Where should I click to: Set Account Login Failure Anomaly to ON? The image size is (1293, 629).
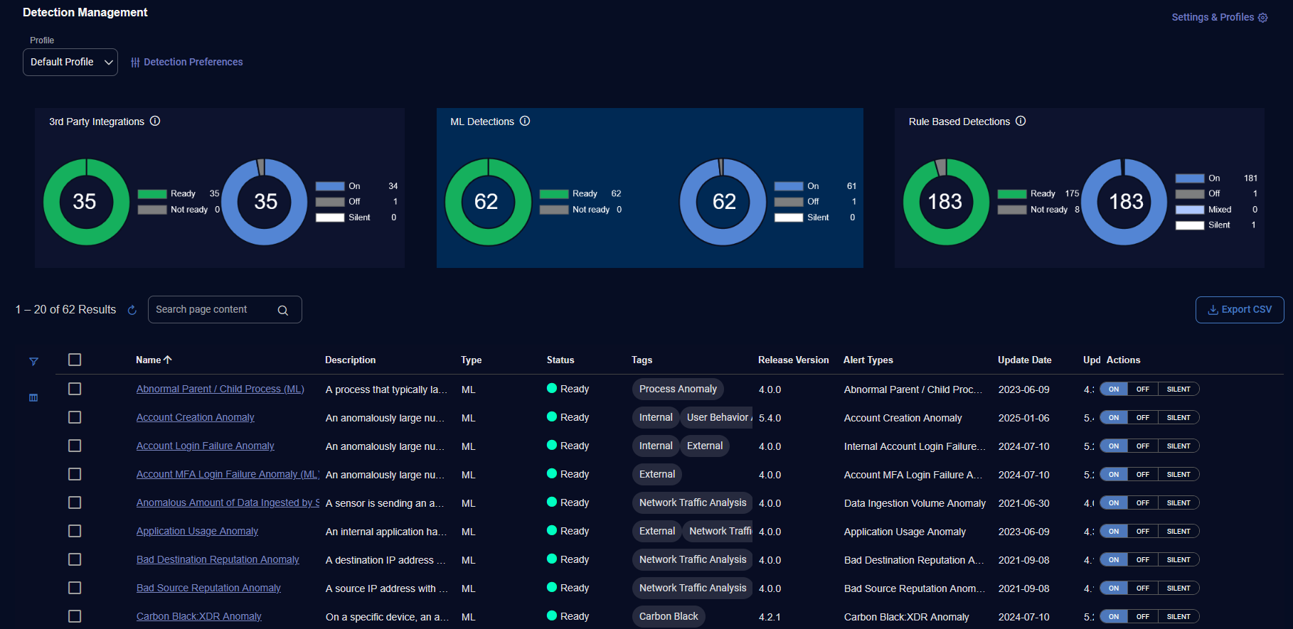coord(1114,446)
